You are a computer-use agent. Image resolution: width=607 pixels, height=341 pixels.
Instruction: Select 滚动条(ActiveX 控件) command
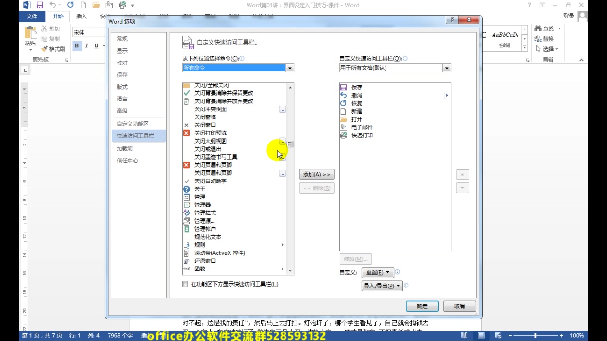(234, 253)
